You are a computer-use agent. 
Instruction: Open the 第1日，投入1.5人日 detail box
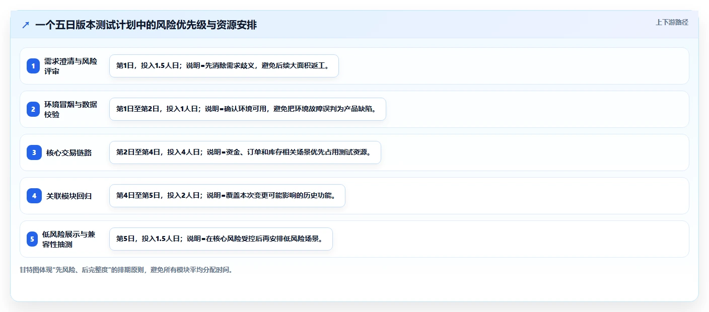point(224,66)
